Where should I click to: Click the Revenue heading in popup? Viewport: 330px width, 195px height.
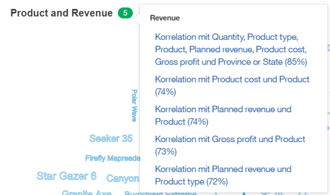point(165,18)
